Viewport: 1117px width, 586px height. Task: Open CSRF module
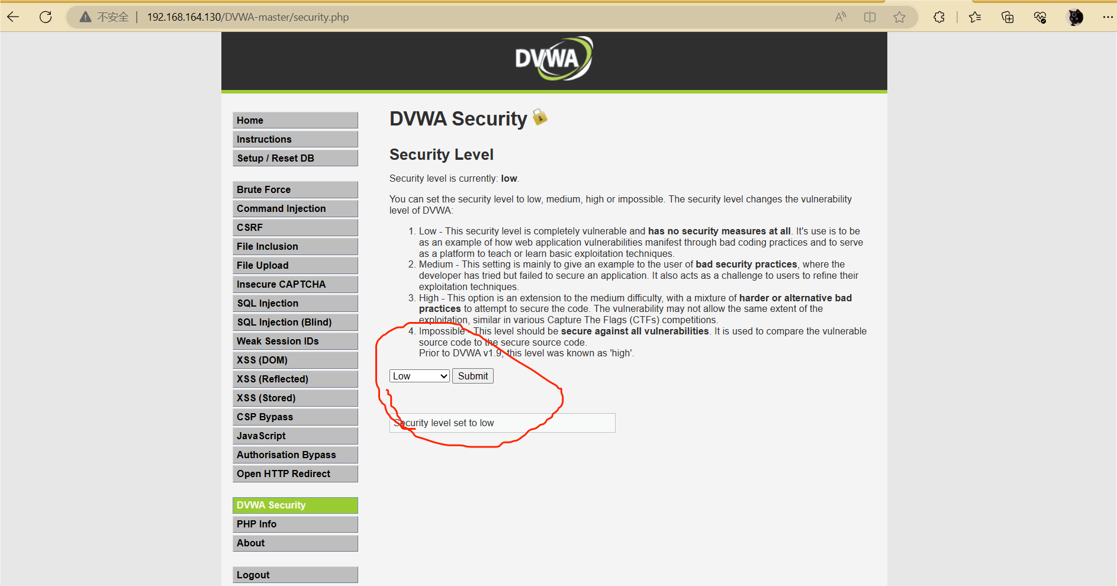click(295, 227)
